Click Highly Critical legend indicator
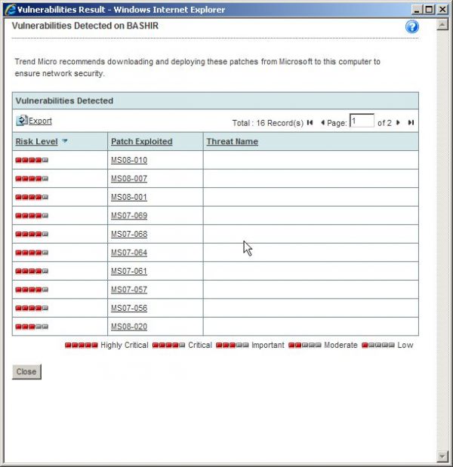 [81, 346]
